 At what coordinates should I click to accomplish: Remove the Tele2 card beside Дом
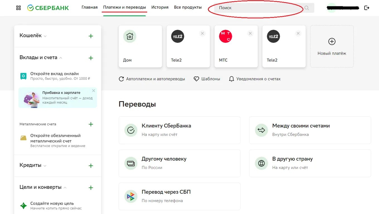[x=203, y=34]
